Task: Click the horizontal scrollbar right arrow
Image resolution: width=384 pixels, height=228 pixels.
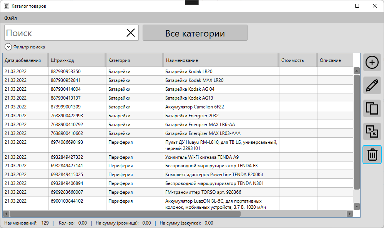Action: coord(349,214)
